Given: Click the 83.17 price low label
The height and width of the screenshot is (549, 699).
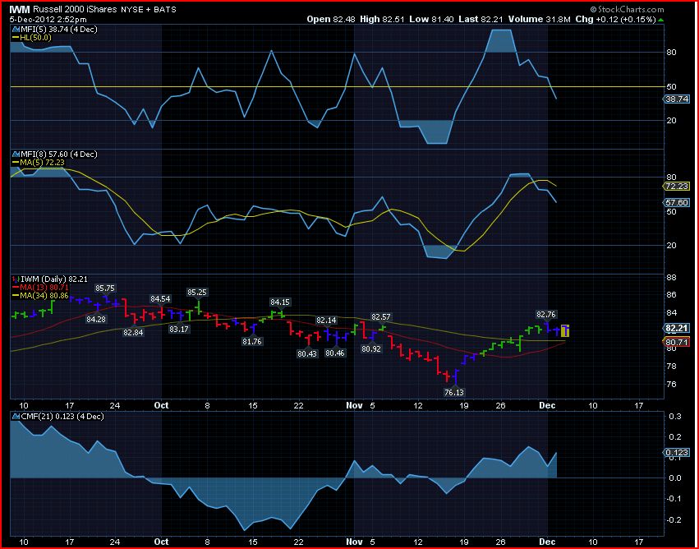Looking at the screenshot, I should click(179, 329).
